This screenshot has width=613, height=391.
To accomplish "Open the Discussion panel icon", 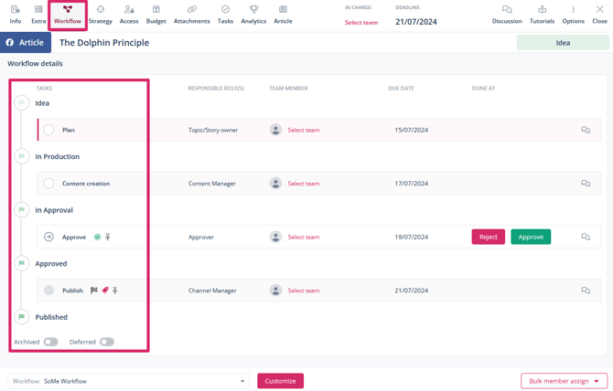I will pos(506,10).
